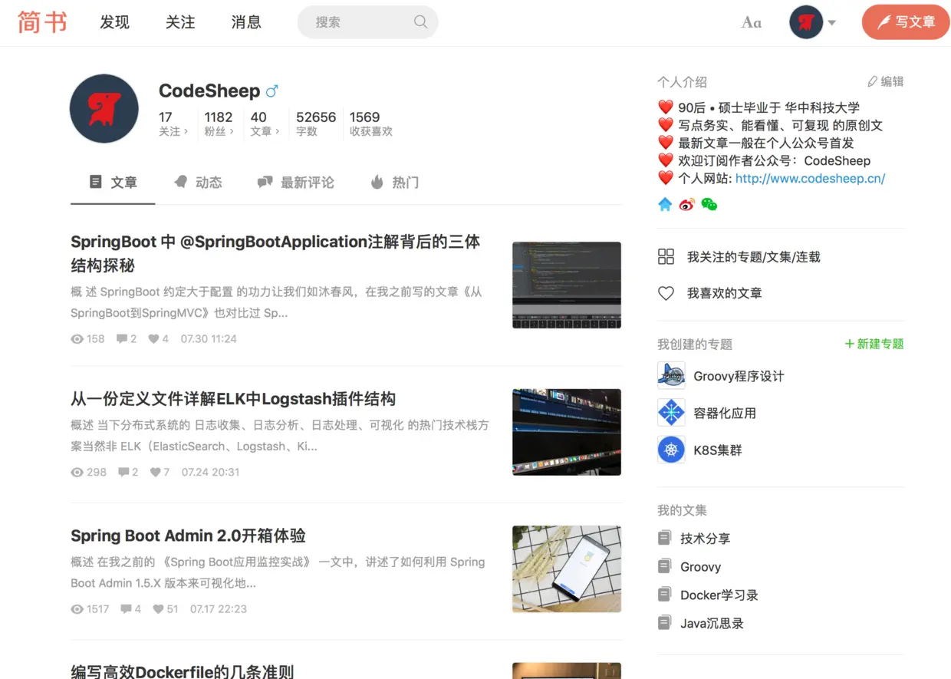Click the K8S集群 collection icon
The width and height of the screenshot is (951, 679).
[x=671, y=449]
